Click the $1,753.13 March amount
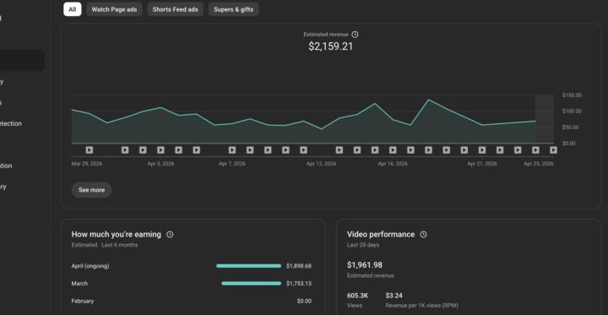The image size is (608, 315). (x=299, y=284)
